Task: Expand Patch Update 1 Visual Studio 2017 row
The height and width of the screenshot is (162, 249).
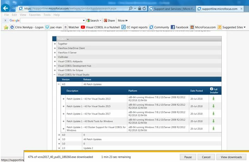Action: click(63, 114)
